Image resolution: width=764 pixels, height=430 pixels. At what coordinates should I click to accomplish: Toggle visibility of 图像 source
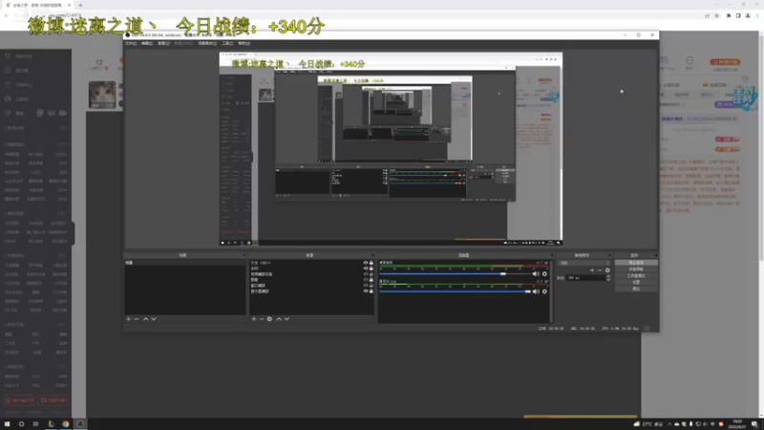[x=366, y=280]
